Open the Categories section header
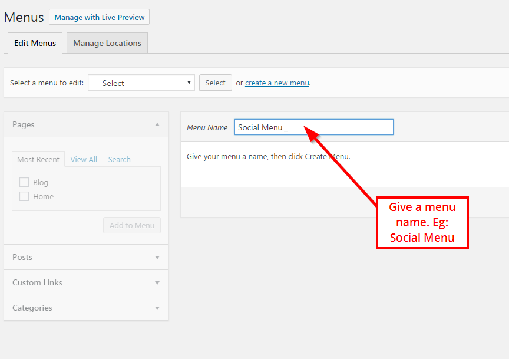 point(87,308)
